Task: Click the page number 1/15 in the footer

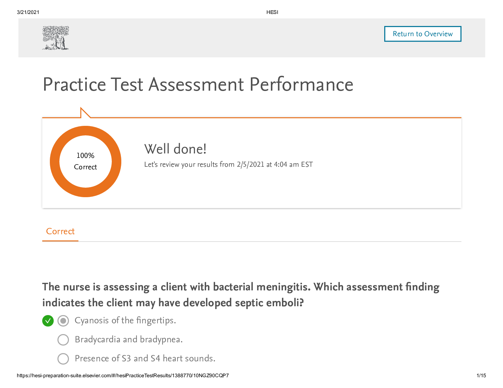Action: tap(481, 376)
